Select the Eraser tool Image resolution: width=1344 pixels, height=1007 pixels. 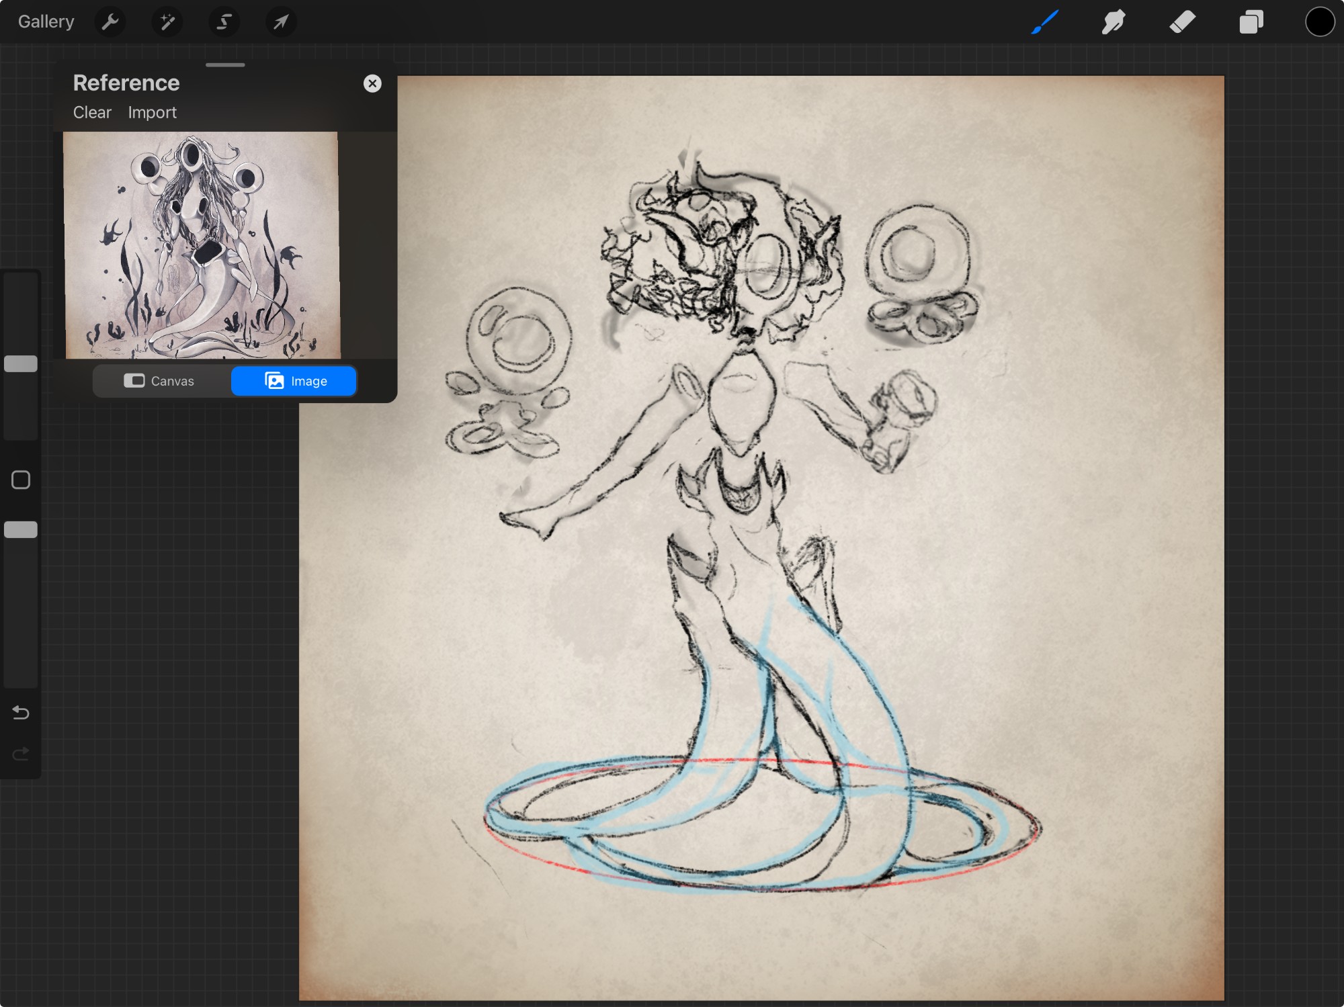1183,22
